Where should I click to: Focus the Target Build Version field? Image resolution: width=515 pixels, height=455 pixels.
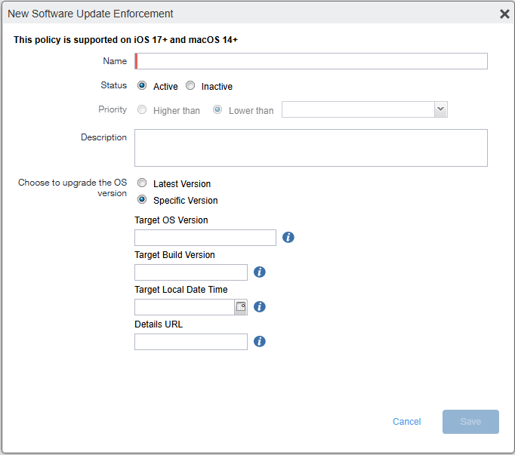coord(191,272)
